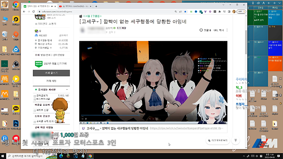283x159 pixels.
Task: Expand the 즐겨찾는 게시판 favorites arrow
Action: click(67, 90)
